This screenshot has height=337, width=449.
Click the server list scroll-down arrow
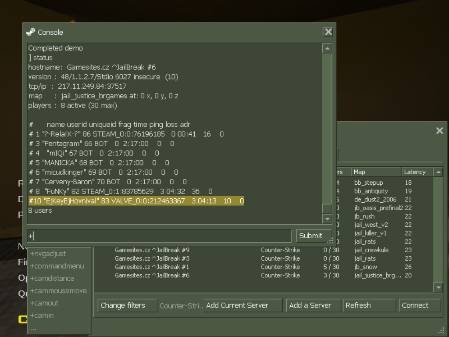(438, 287)
